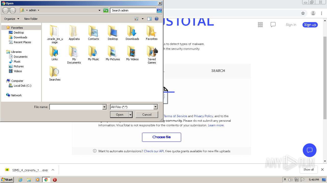Open the Privacy Policy link
Image resolution: width=327 pixels, height=183 pixels.
pyautogui.click(x=203, y=116)
